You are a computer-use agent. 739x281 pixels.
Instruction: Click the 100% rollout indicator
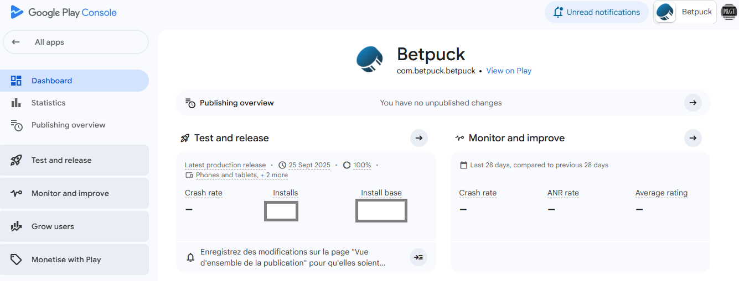tap(361, 165)
